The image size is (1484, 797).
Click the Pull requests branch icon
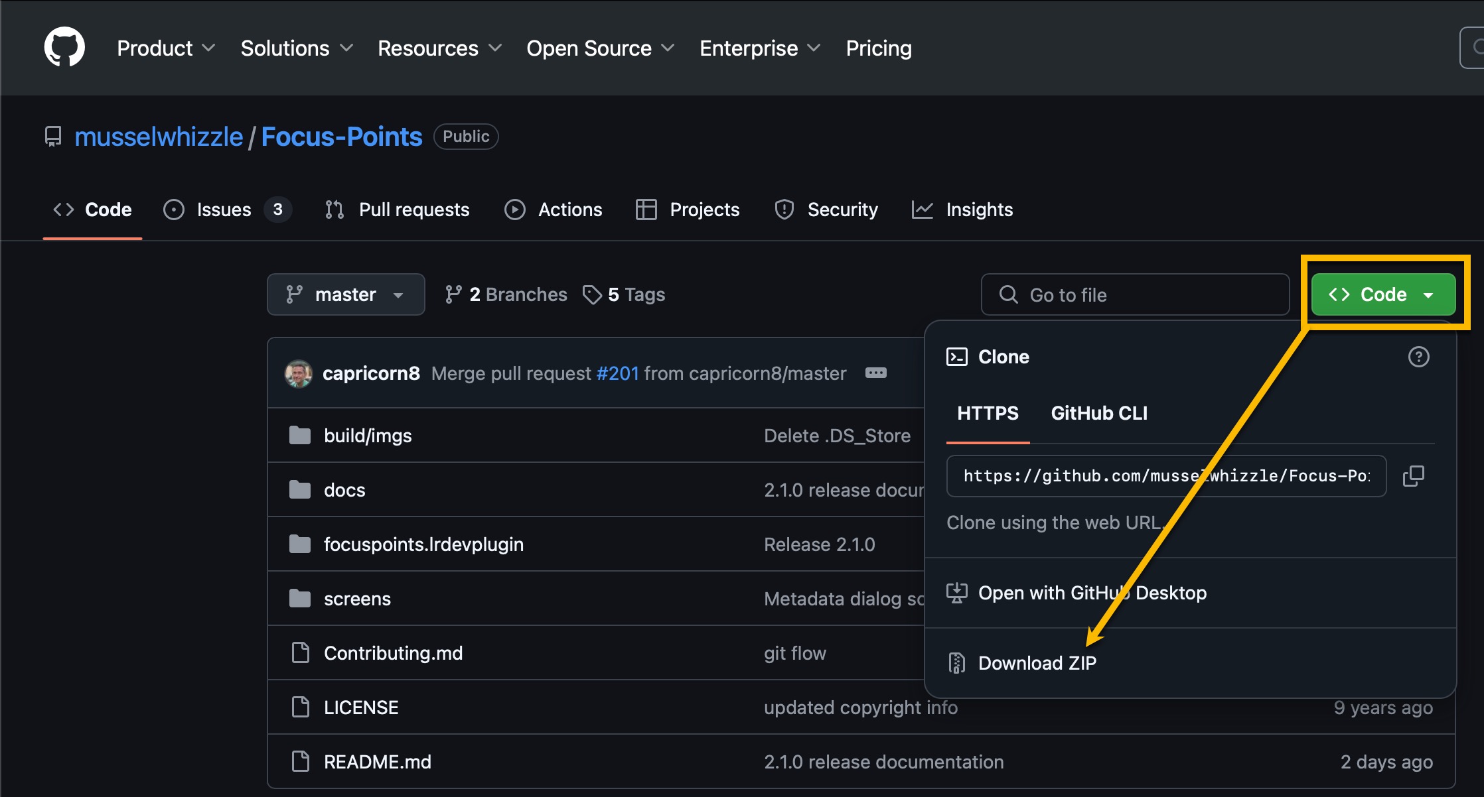tap(334, 210)
